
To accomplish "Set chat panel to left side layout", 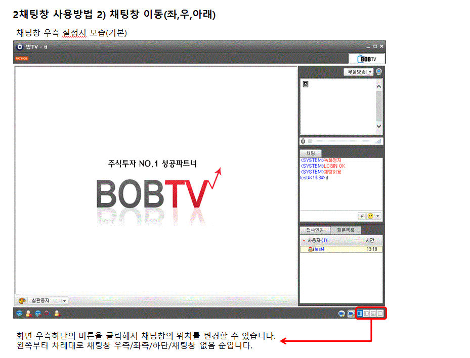I will click(366, 314).
